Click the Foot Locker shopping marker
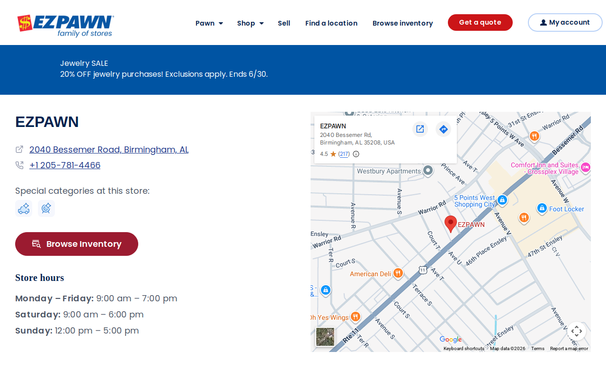The width and height of the screenshot is (606, 379). (542, 208)
